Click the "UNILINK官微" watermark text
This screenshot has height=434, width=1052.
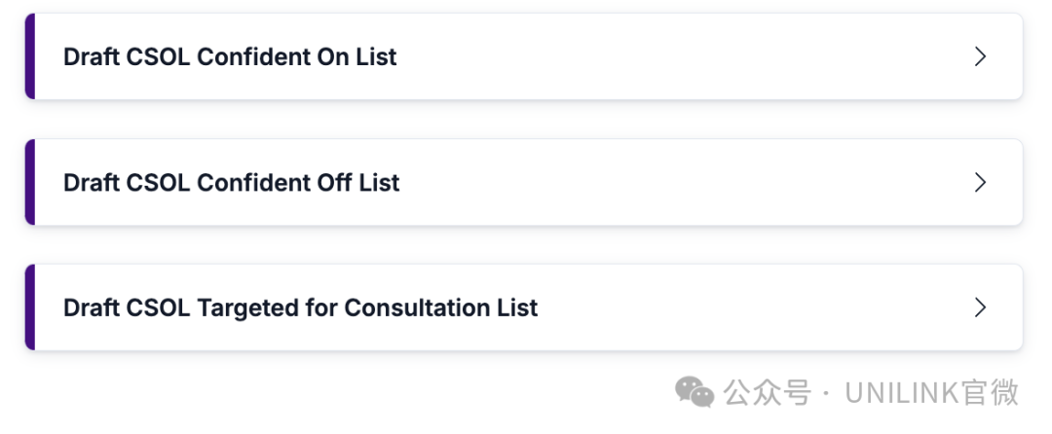(x=931, y=392)
